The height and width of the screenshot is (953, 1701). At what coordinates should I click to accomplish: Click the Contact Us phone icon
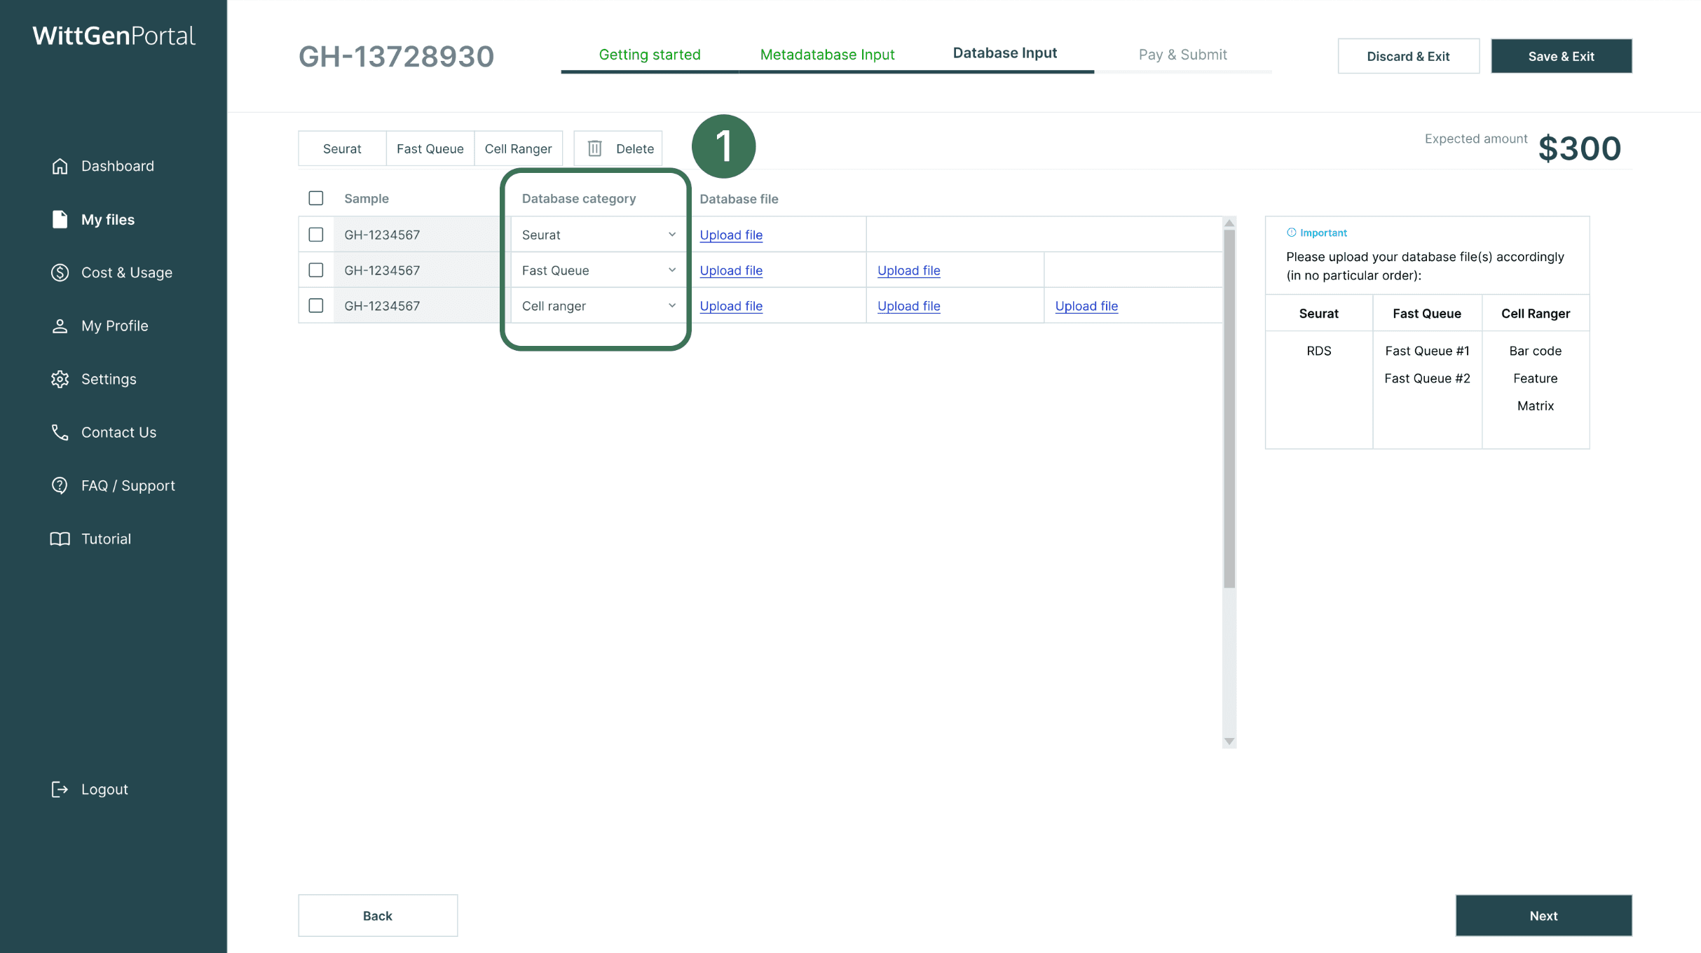point(60,432)
